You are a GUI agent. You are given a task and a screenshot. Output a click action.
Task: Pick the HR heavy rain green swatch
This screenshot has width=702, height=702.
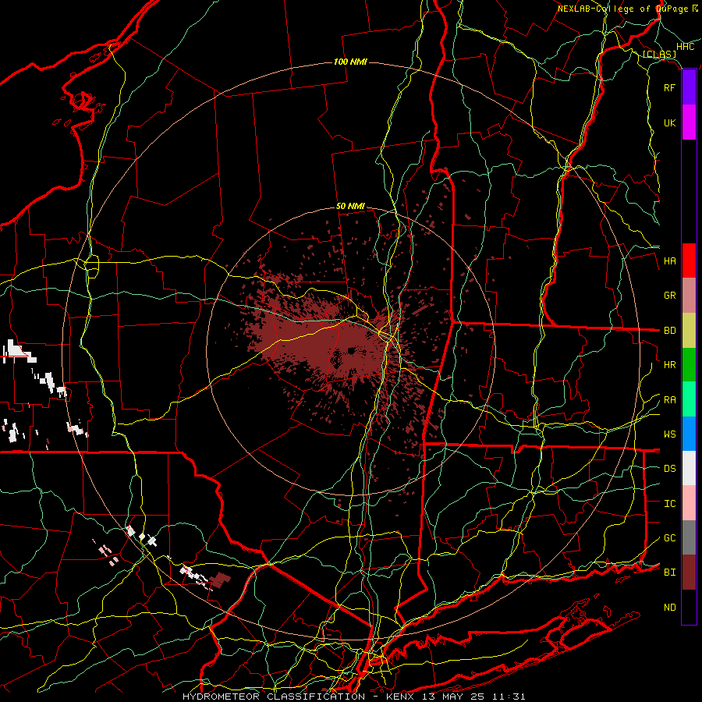click(689, 365)
